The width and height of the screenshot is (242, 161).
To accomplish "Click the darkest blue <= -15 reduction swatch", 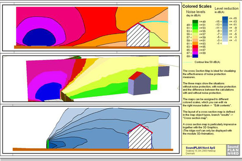I will click(x=225, y=19).
